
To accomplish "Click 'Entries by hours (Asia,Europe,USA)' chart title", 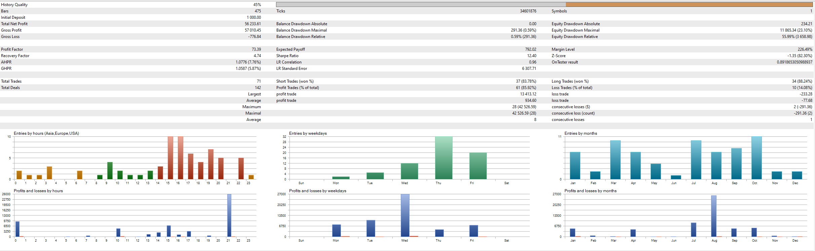I will coord(46,133).
